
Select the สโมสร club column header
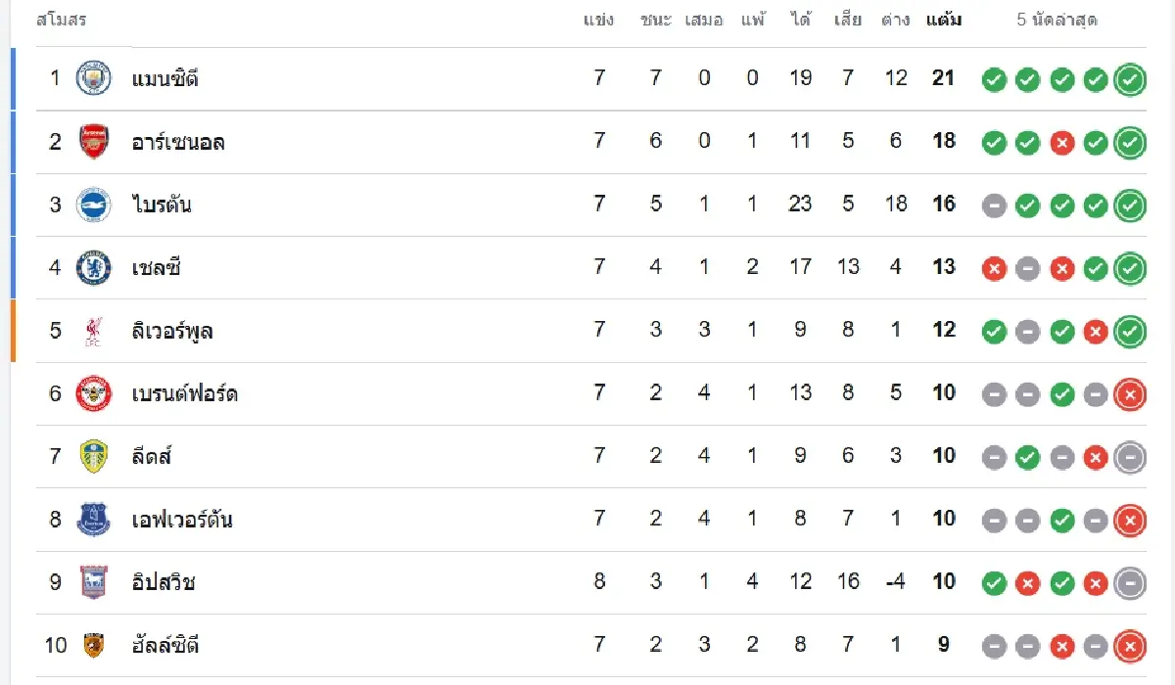[x=61, y=20]
